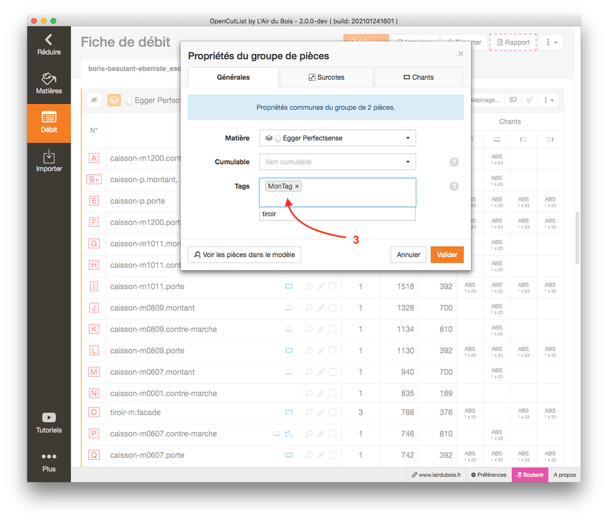Switch to the Chants tab
Viewport: 608px width, 521px height.
(x=419, y=77)
